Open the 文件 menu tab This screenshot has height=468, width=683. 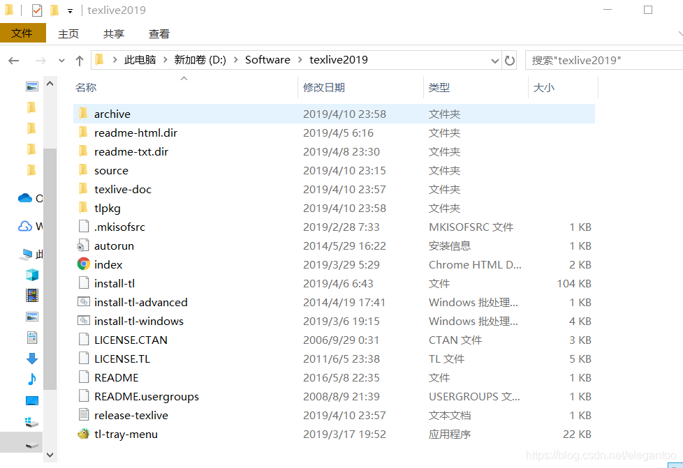click(22, 33)
